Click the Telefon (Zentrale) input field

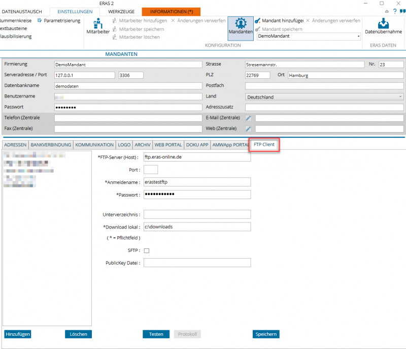[x=128, y=118]
